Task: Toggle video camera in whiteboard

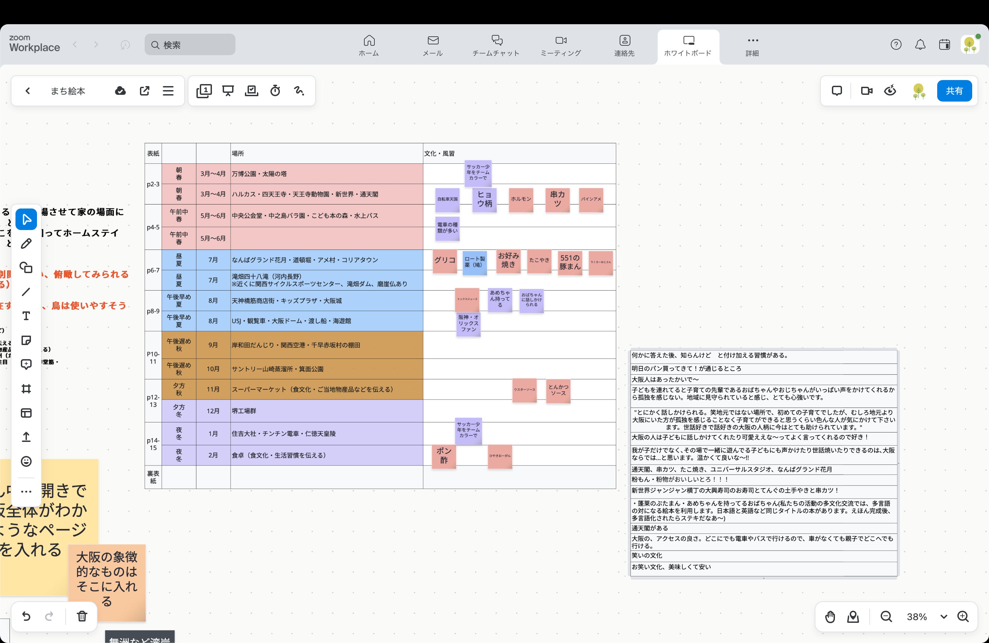Action: tap(867, 90)
